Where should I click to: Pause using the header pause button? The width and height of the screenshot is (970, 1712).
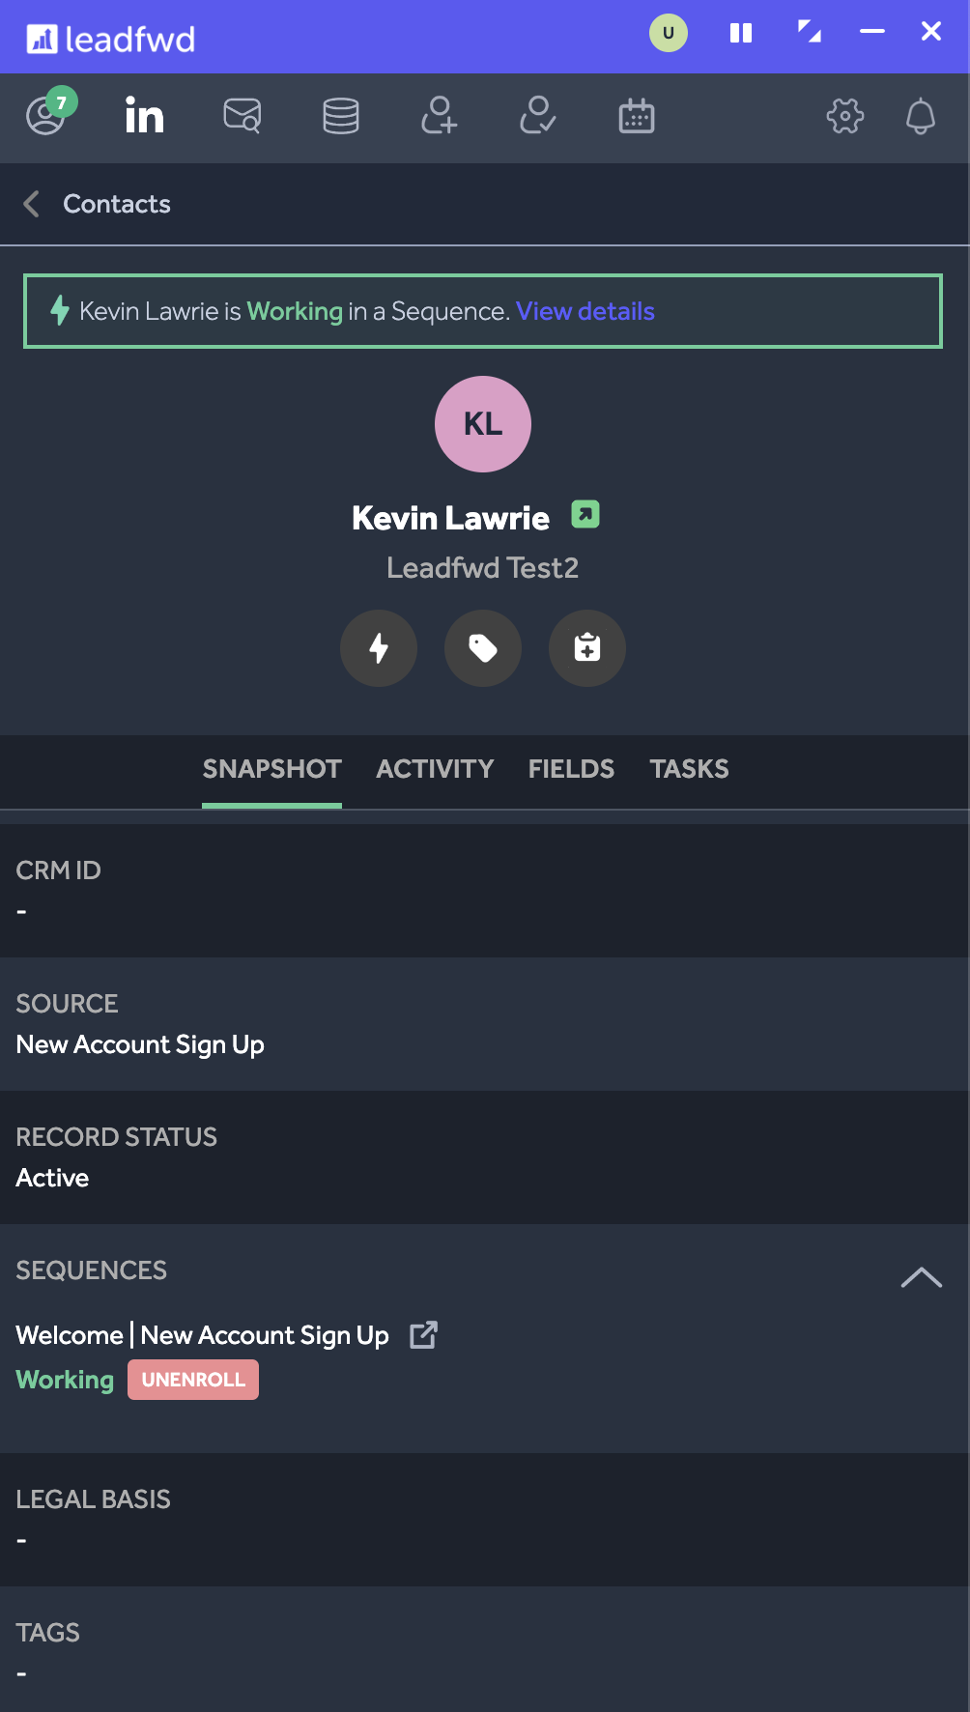coord(741,34)
